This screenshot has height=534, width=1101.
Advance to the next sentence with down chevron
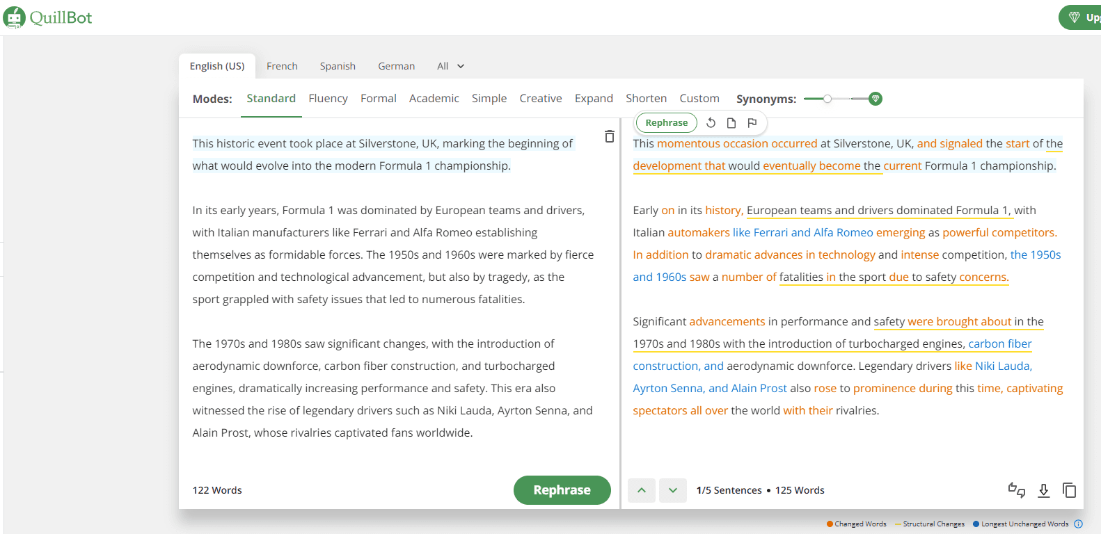(x=673, y=490)
